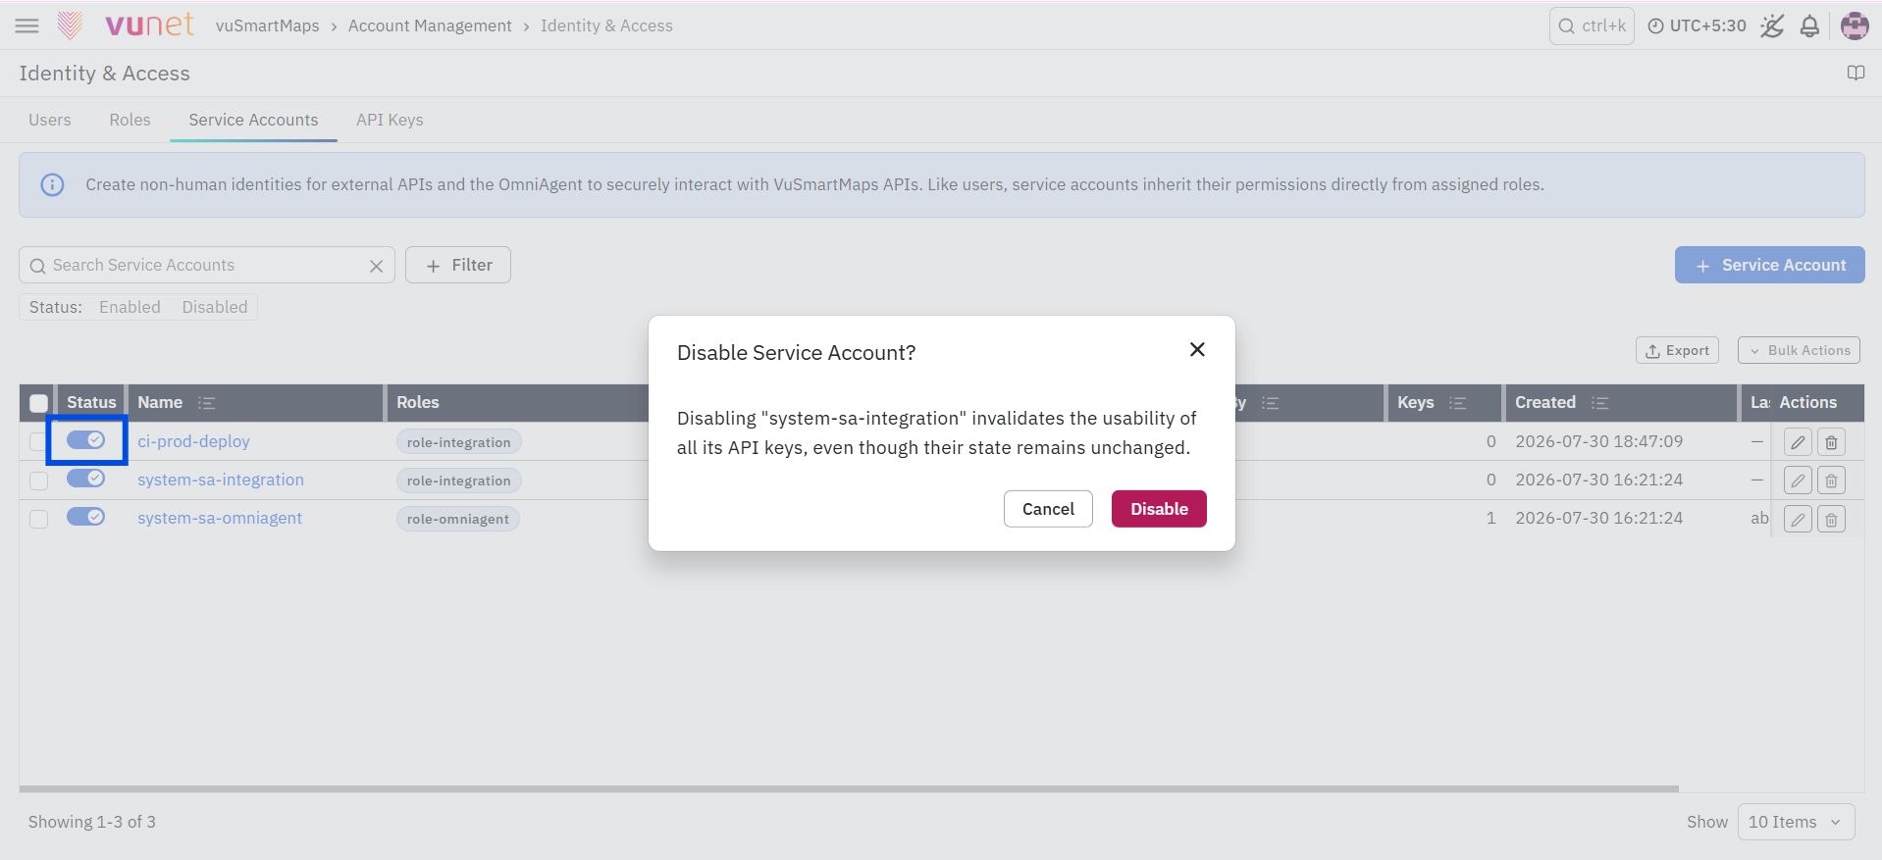
Task: Toggle status switch for system-sa-omniagent
Action: [x=86, y=517]
